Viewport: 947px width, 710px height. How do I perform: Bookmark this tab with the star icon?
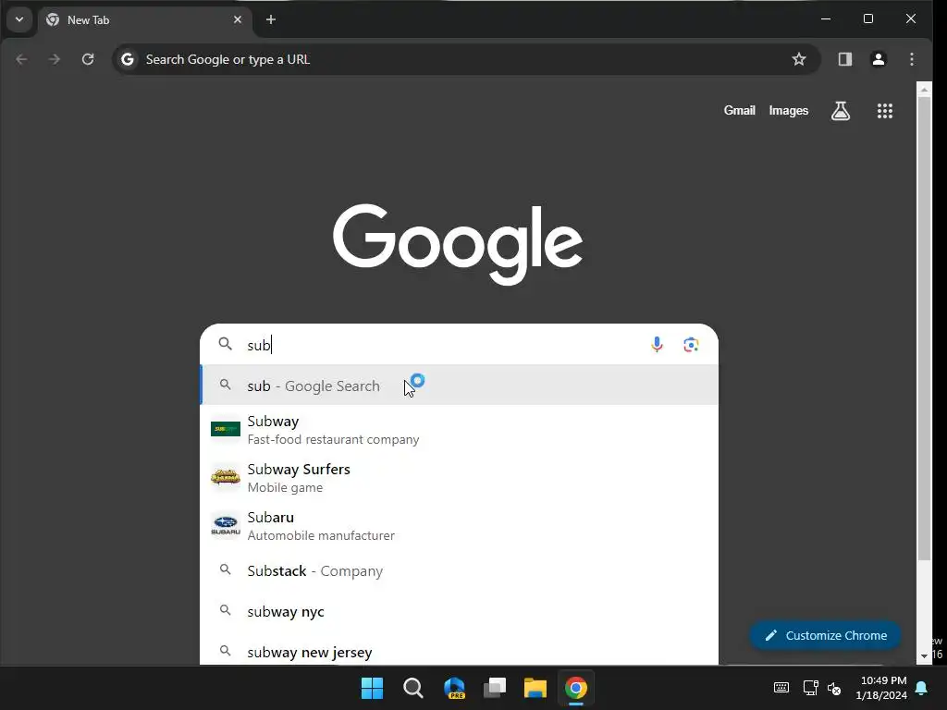click(x=798, y=59)
